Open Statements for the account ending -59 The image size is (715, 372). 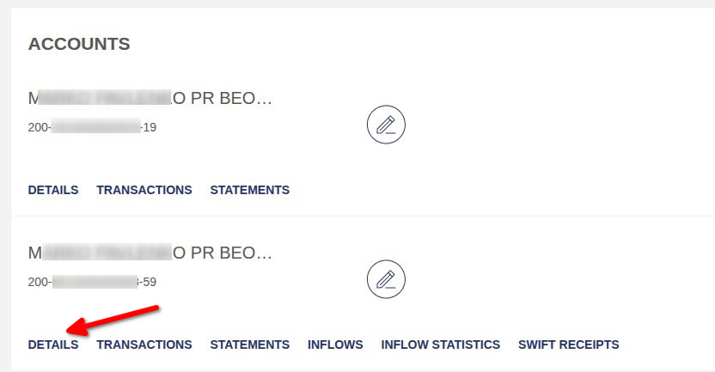250,345
